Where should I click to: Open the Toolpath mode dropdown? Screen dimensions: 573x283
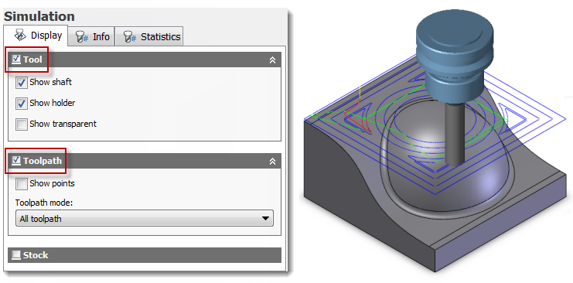(x=145, y=219)
